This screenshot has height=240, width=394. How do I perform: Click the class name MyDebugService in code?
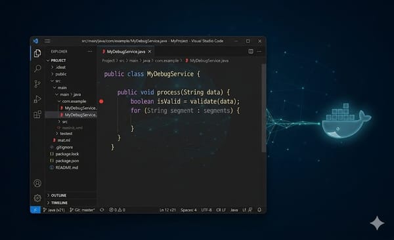pyautogui.click(x=170, y=74)
